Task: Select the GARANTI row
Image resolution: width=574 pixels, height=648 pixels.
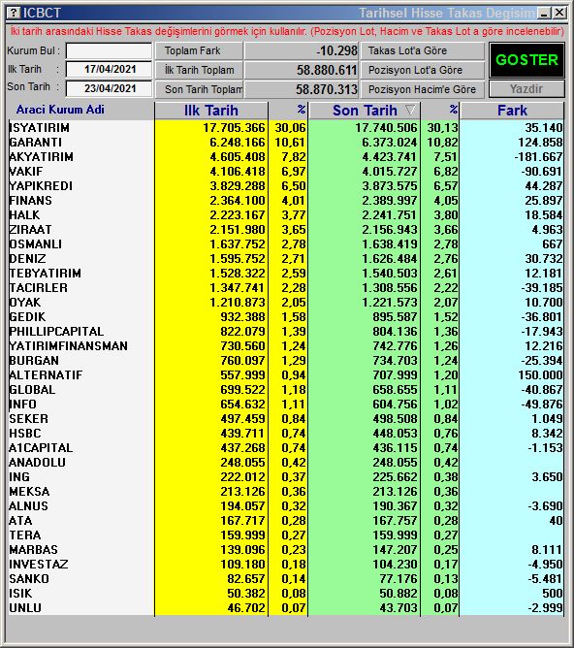Action: coord(286,143)
